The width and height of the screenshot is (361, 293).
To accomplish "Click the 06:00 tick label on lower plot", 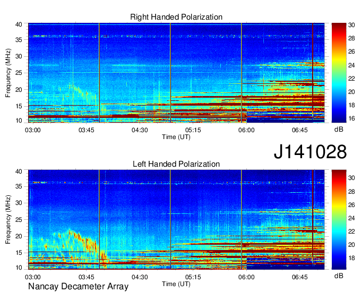I will click(246, 277).
